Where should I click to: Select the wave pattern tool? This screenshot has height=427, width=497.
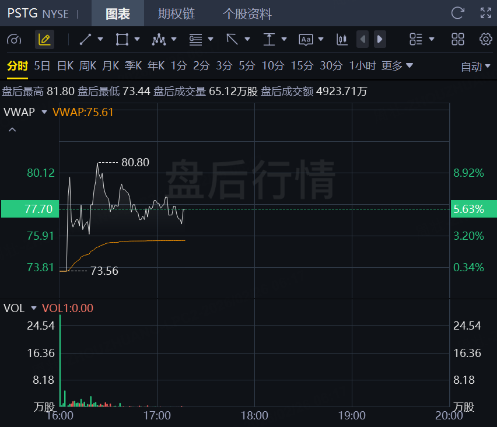tap(159, 39)
